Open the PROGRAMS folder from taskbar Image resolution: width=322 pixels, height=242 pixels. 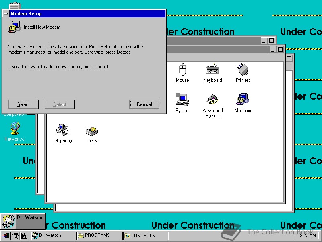[98, 236]
